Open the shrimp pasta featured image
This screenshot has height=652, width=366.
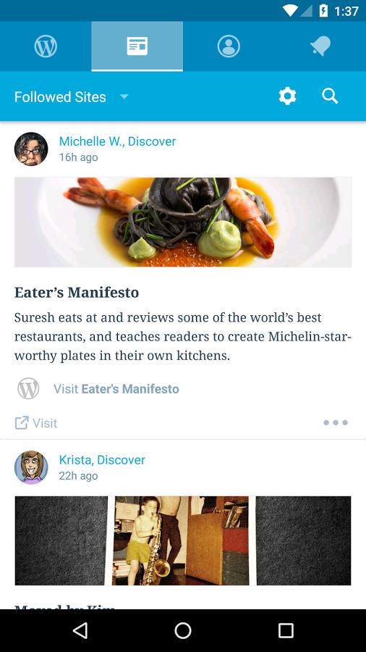pyautogui.click(x=183, y=222)
